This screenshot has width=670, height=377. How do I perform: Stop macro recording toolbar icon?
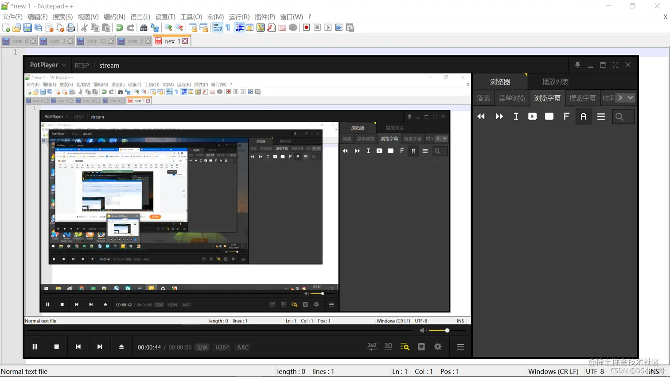tap(317, 27)
